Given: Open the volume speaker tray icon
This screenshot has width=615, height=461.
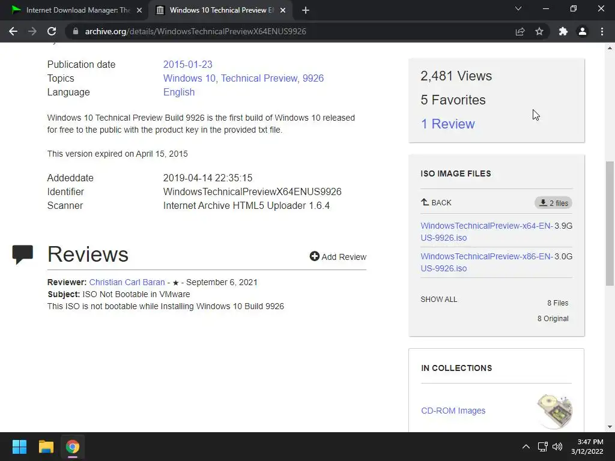Looking at the screenshot, I should 557,447.
